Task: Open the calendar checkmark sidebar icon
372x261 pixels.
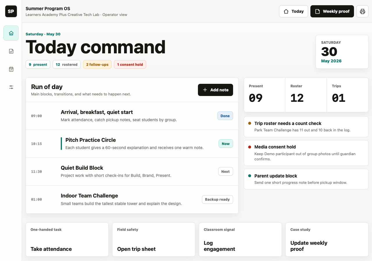Action: pos(11,69)
